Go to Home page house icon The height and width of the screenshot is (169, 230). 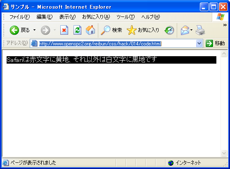point(90,30)
